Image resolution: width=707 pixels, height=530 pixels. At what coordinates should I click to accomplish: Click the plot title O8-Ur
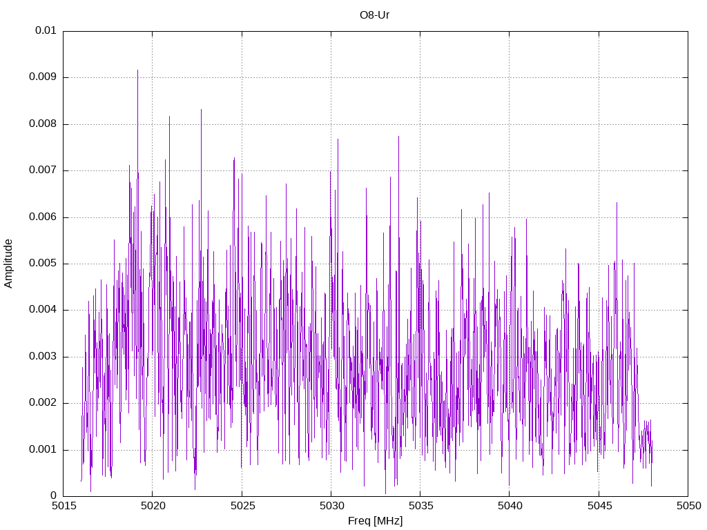click(374, 15)
